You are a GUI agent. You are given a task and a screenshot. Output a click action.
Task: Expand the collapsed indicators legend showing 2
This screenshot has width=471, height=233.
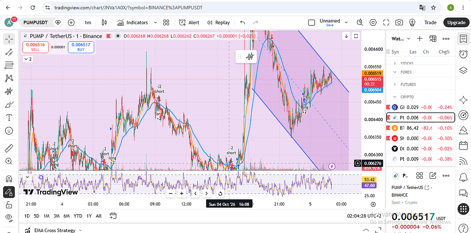coord(28,59)
